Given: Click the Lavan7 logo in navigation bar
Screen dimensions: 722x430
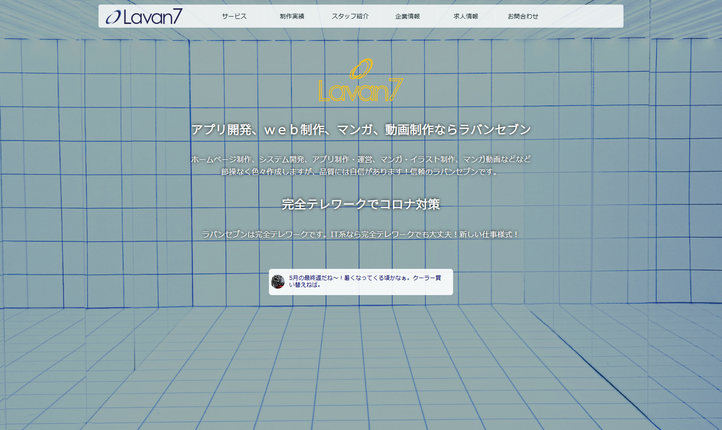Looking at the screenshot, I should click(x=144, y=17).
